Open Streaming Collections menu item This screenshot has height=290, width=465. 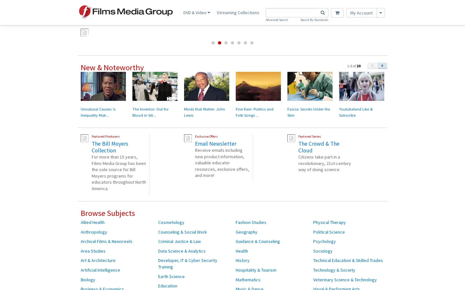[238, 13]
